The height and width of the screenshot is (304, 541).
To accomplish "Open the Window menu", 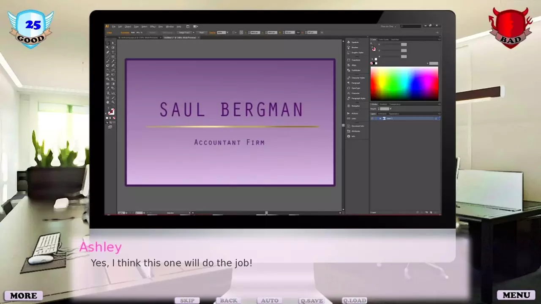I will point(170,27).
